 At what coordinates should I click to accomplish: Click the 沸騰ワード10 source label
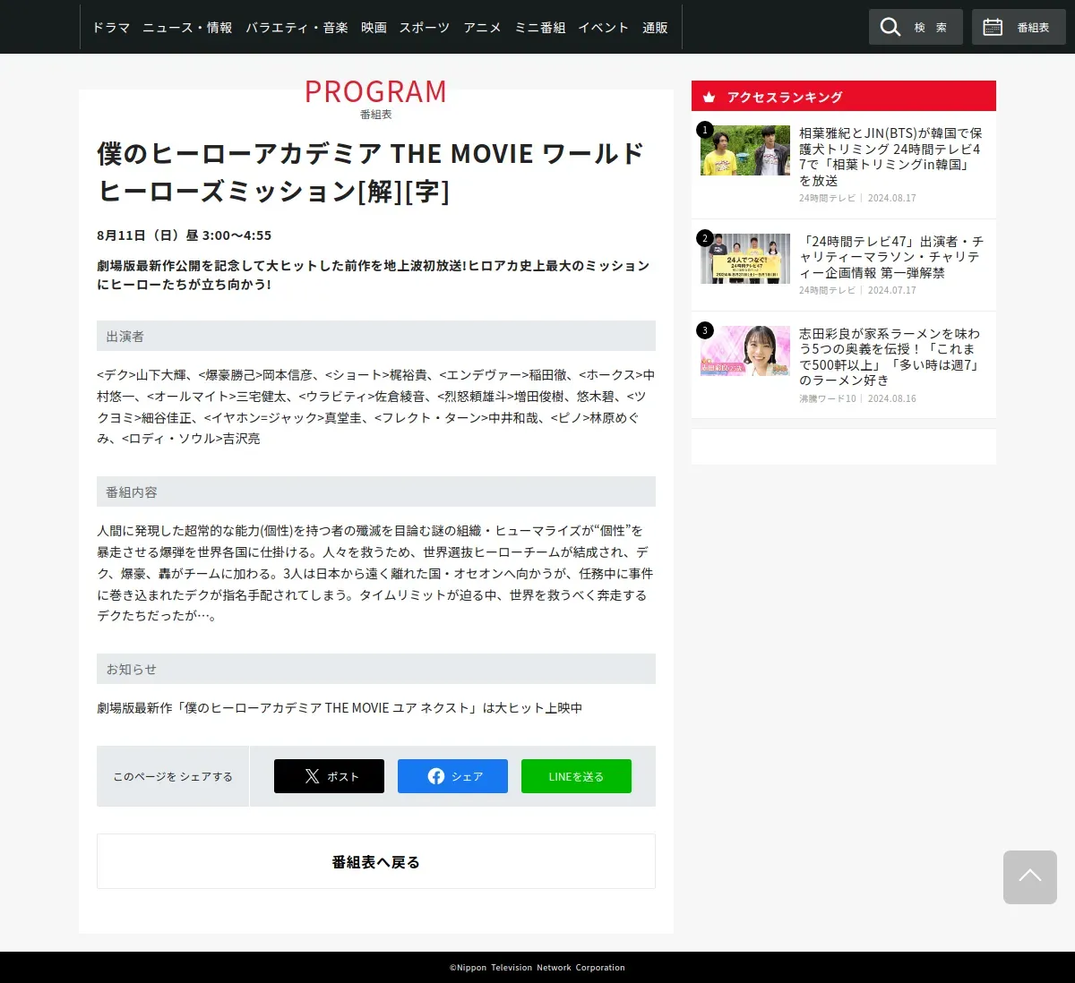tap(828, 398)
